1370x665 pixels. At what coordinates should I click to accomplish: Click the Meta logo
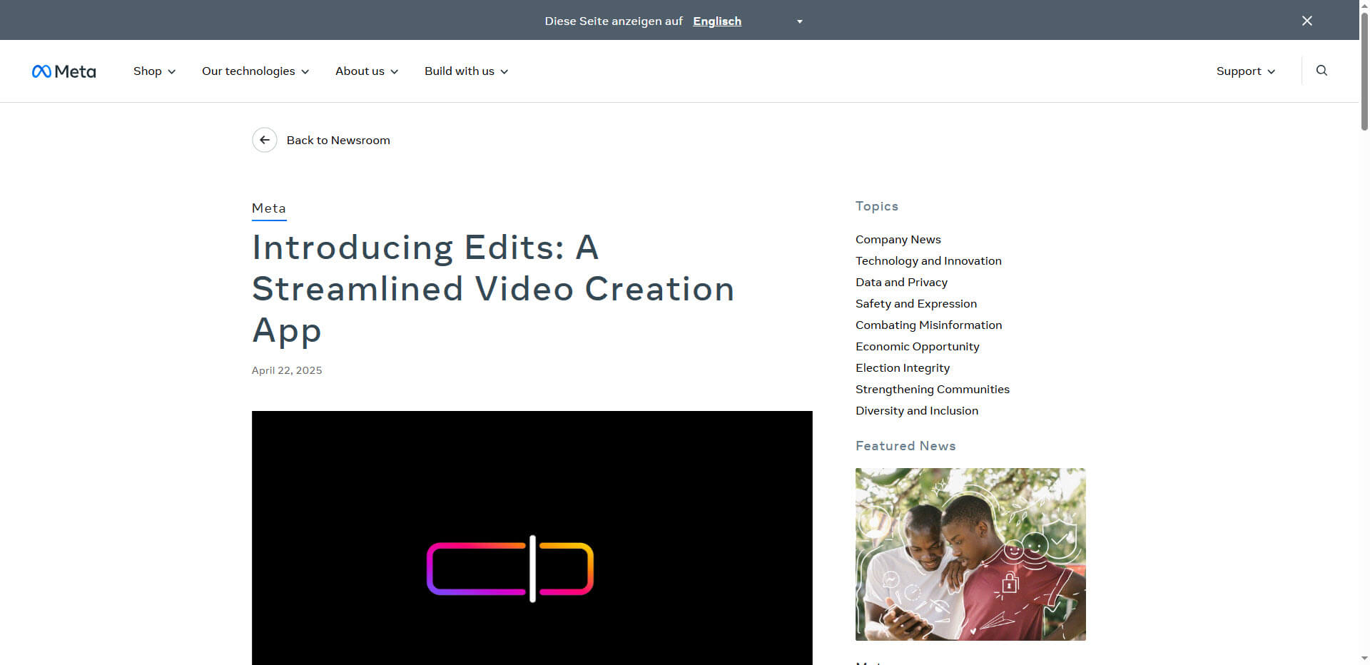pos(64,71)
